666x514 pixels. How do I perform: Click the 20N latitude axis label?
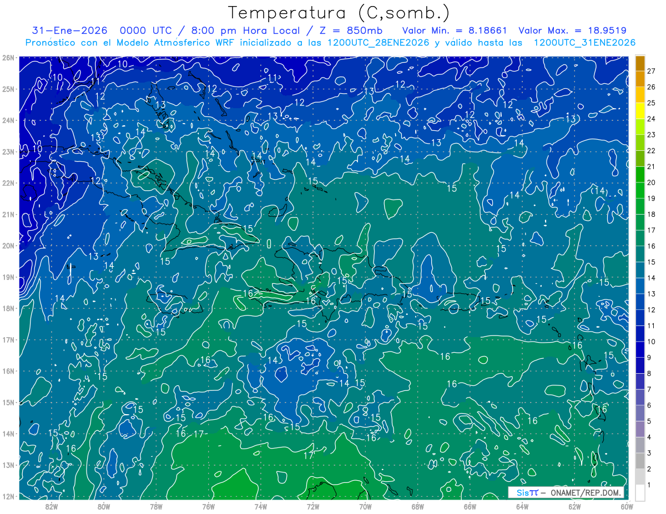point(9,246)
